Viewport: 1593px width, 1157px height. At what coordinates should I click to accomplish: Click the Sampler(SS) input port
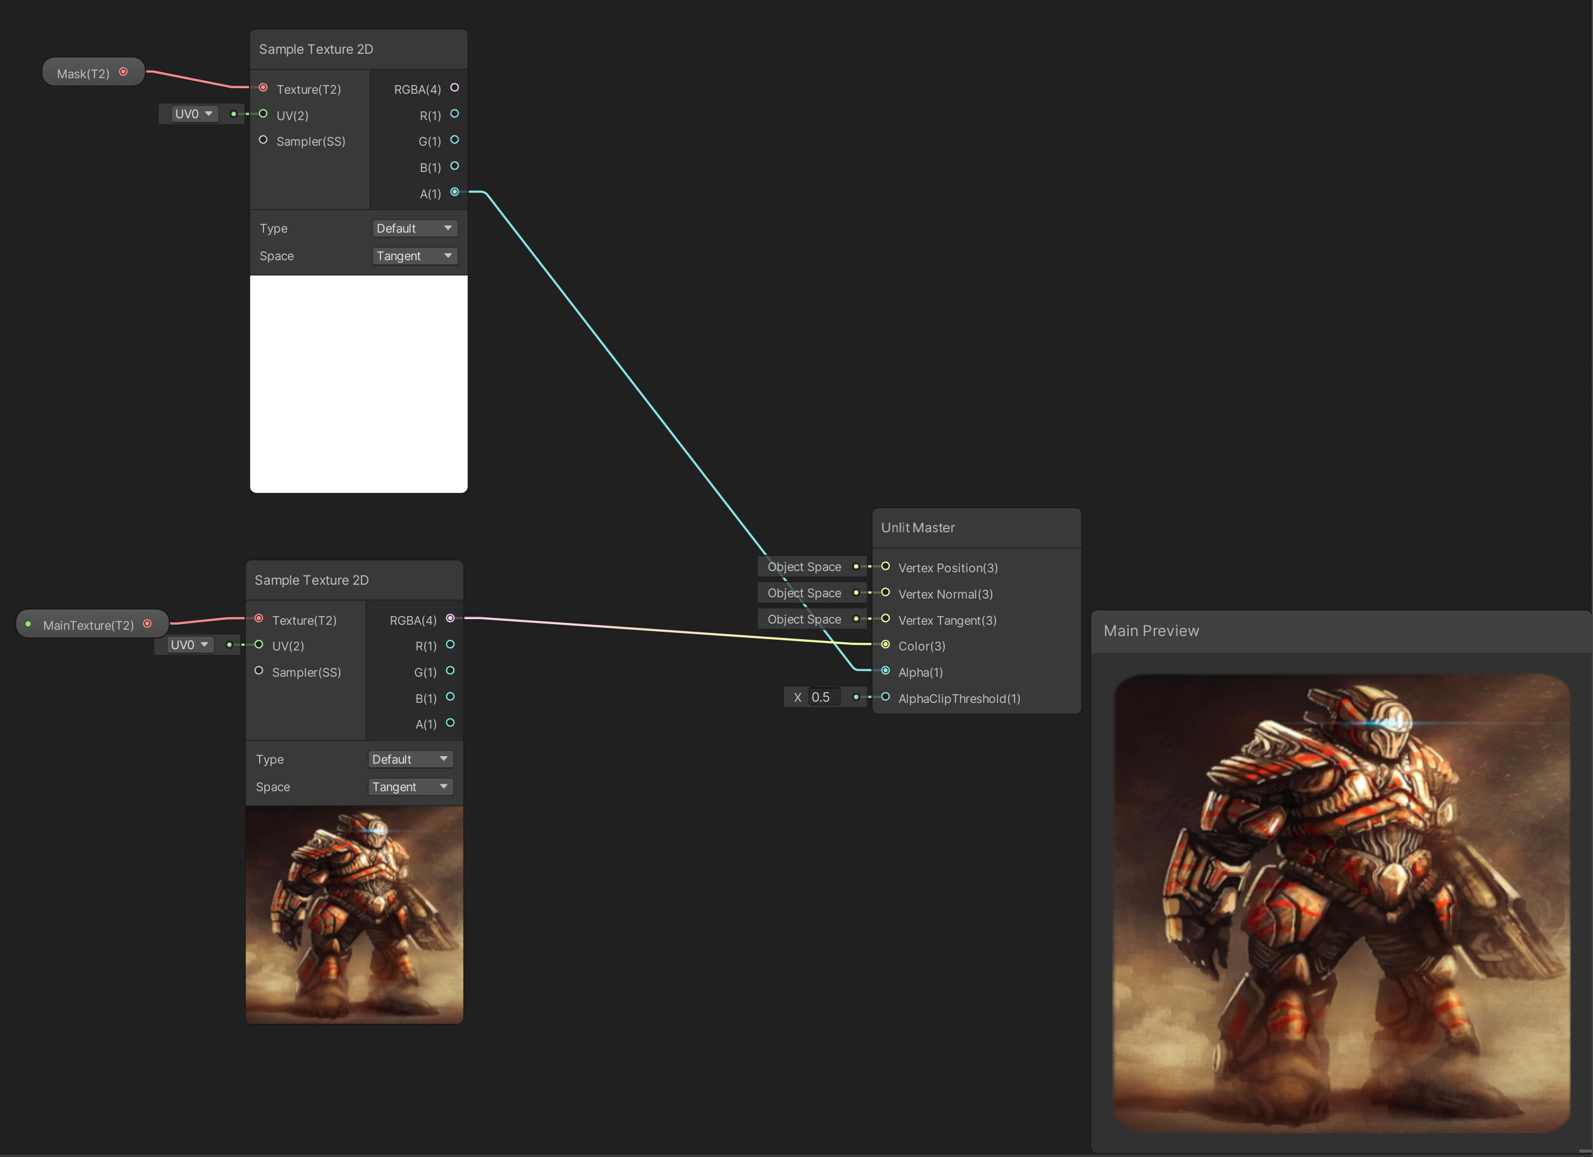point(263,139)
